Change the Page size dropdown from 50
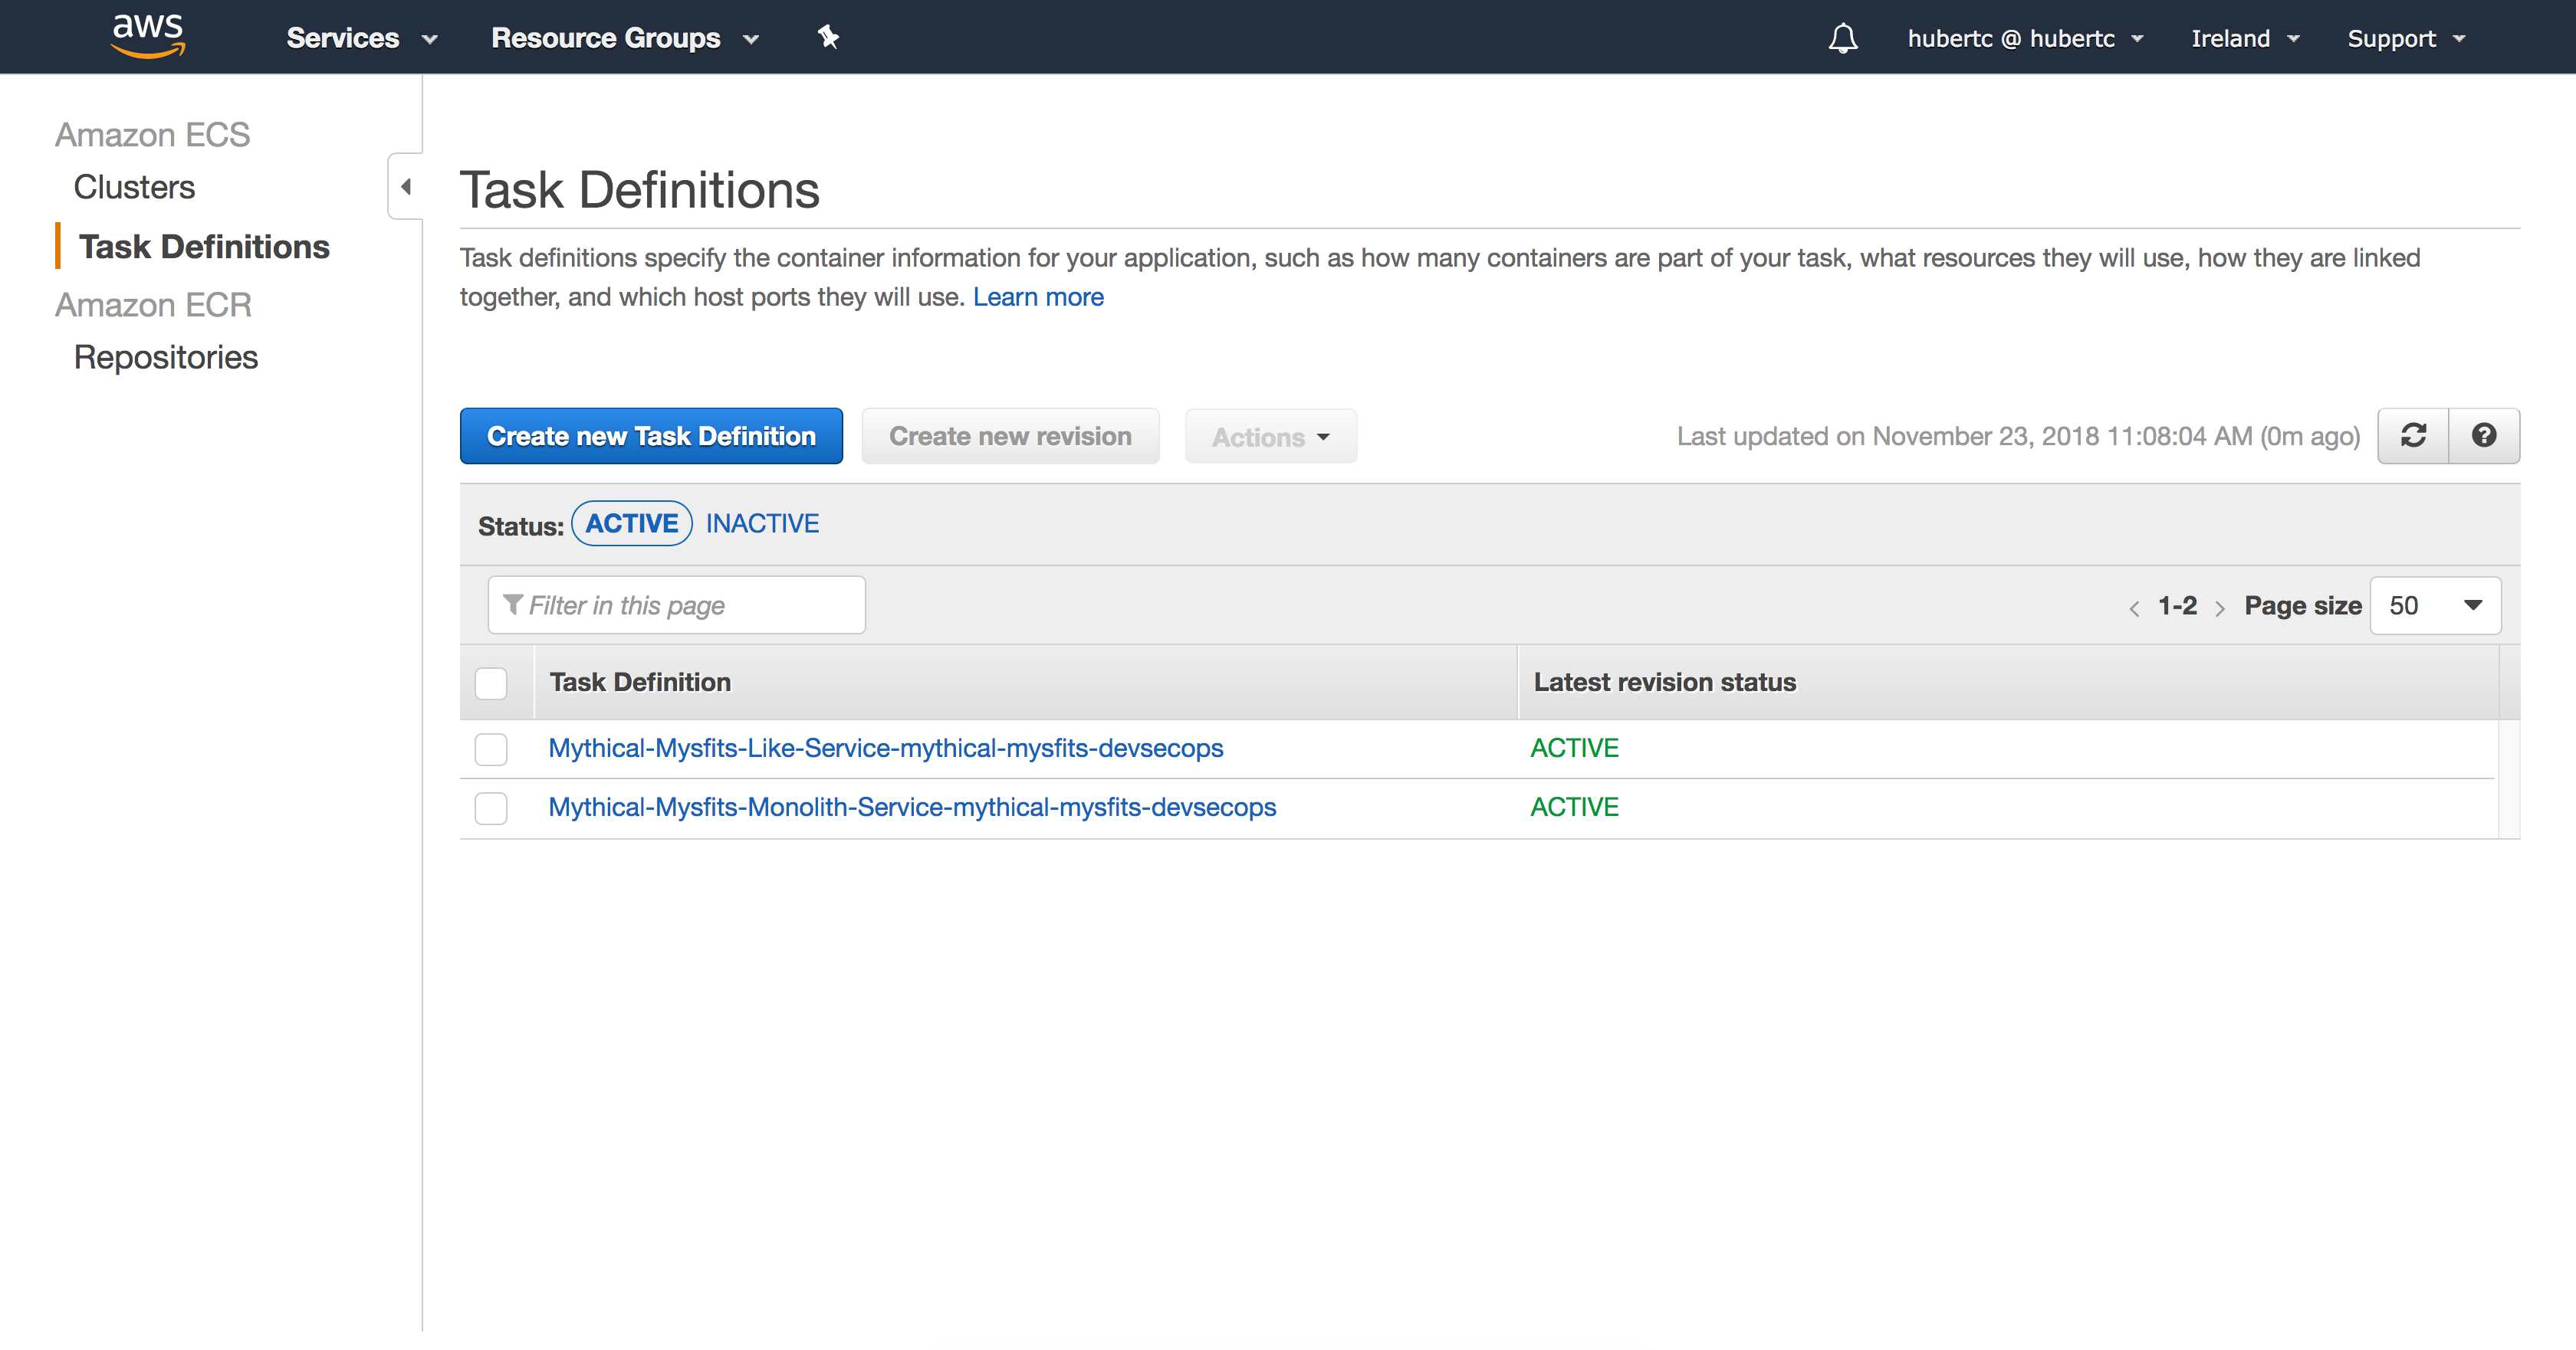This screenshot has height=1350, width=2576. coord(2435,605)
